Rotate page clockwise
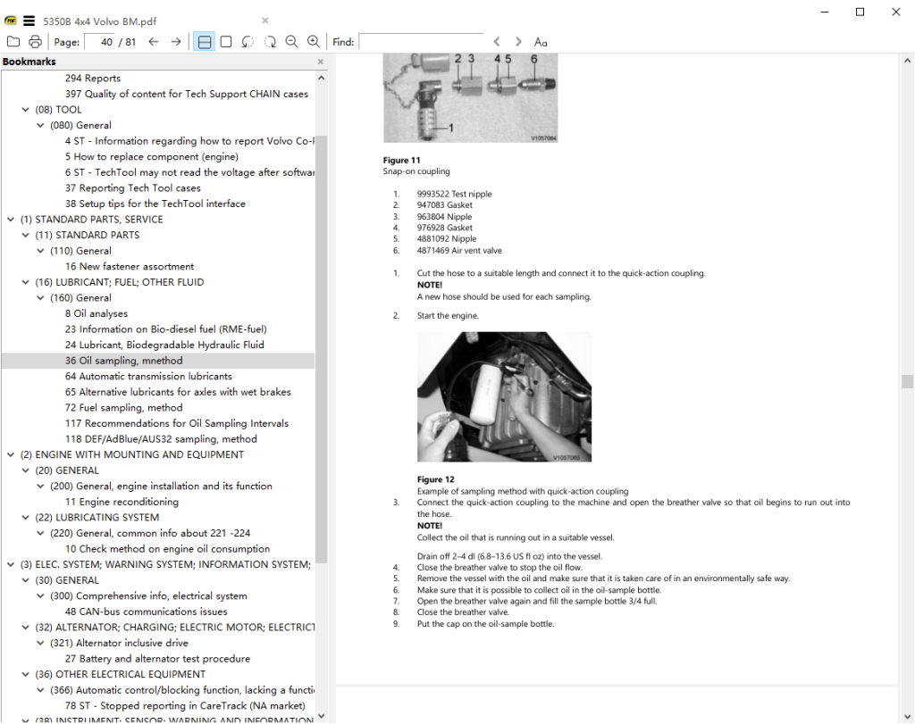 click(269, 42)
